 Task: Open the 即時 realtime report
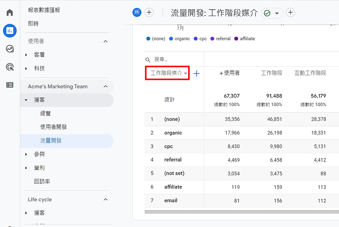pyautogui.click(x=33, y=24)
